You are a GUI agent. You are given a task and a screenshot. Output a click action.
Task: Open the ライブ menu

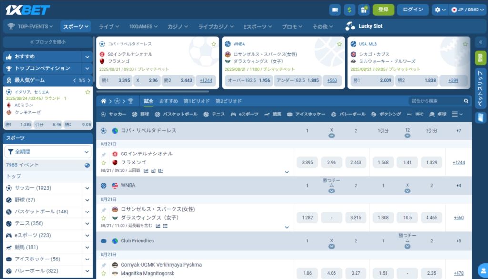click(x=109, y=27)
